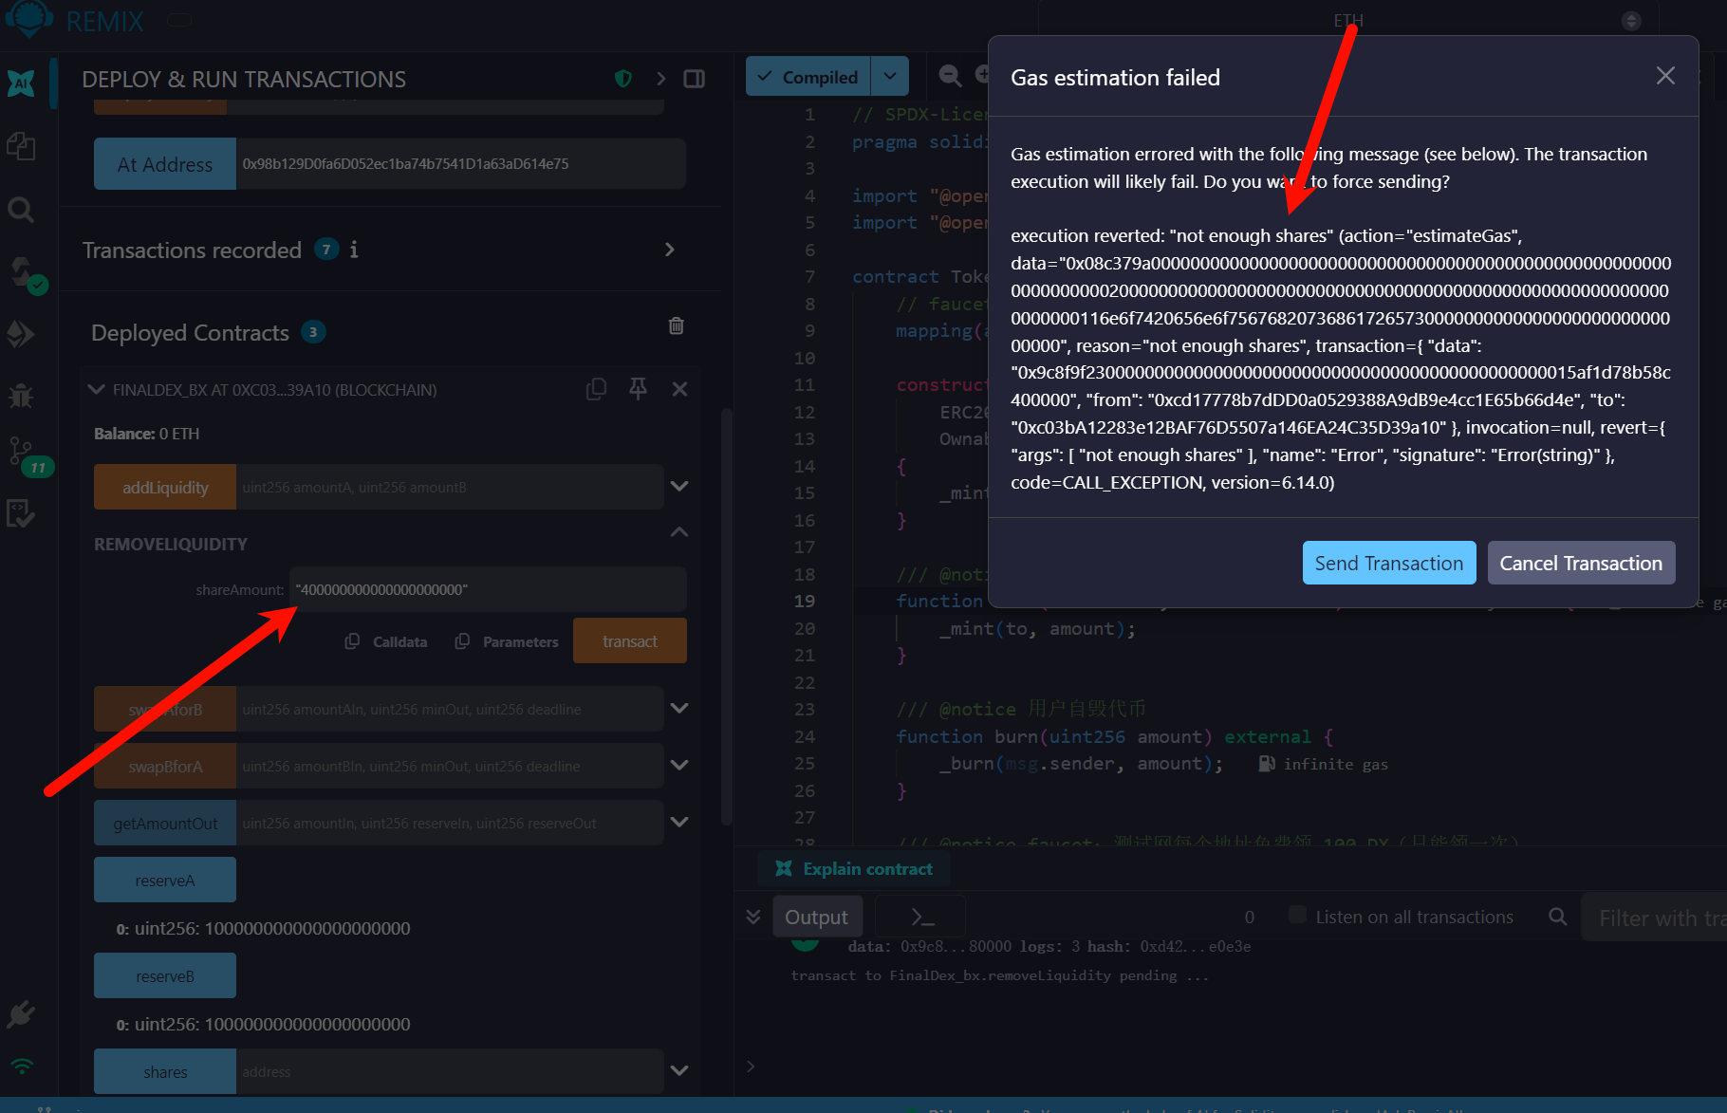1727x1113 pixels.
Task: Open the Git source control icon
Action: coord(21,452)
